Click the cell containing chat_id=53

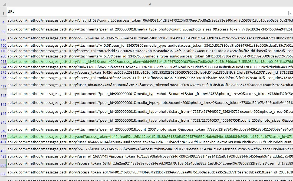click(150, 20)
